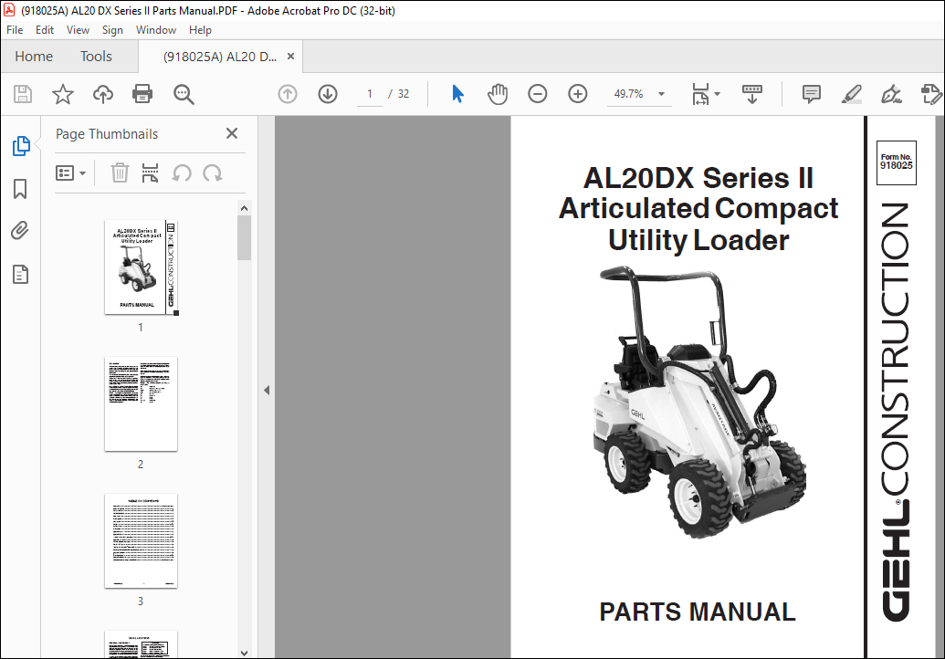Open the thumbnails Options dropdown

(x=70, y=173)
